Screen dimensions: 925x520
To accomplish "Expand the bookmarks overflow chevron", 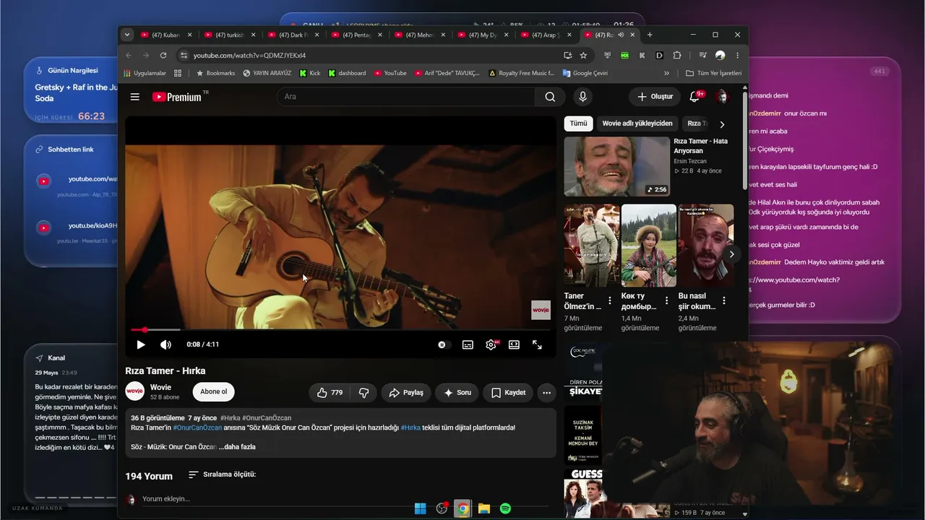I will click(666, 73).
